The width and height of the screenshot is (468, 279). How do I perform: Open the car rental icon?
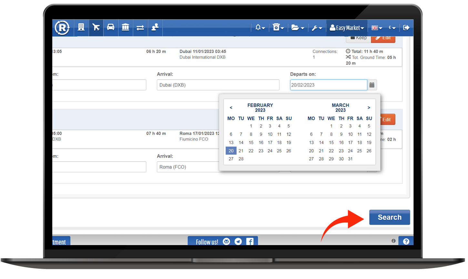(x=110, y=27)
